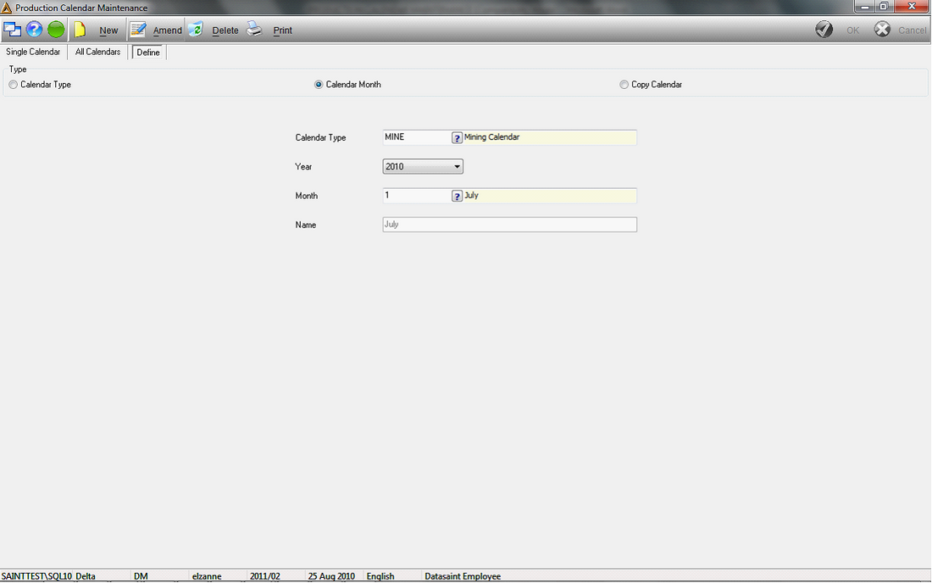Click the Name input field
The width and height of the screenshot is (932, 583).
tap(510, 224)
